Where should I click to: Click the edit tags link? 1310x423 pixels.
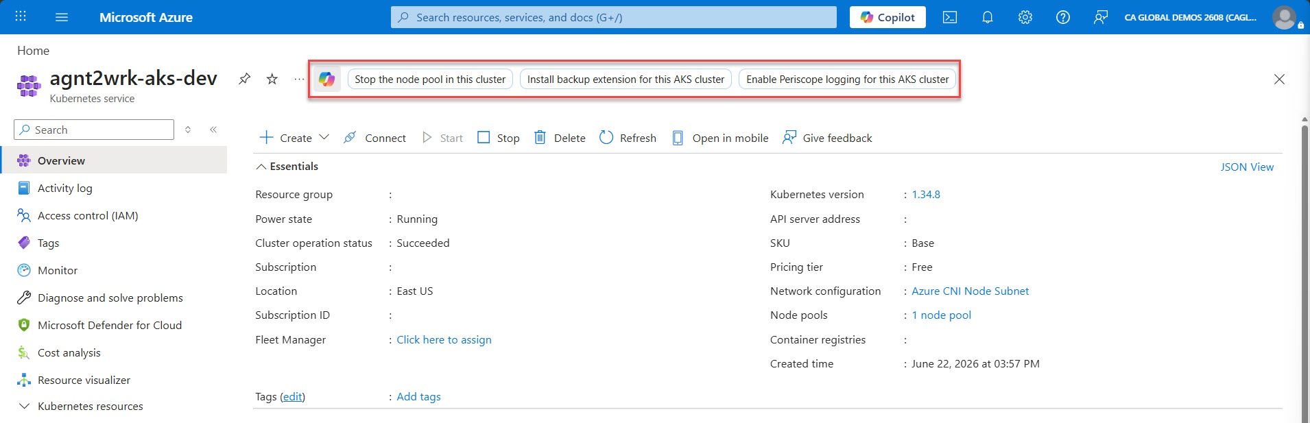coord(293,397)
